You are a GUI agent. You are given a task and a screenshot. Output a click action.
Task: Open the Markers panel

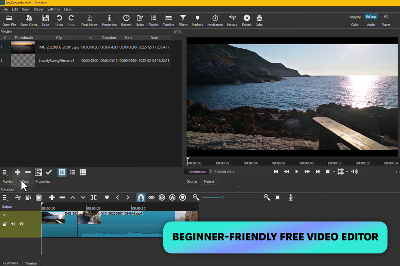(197, 21)
